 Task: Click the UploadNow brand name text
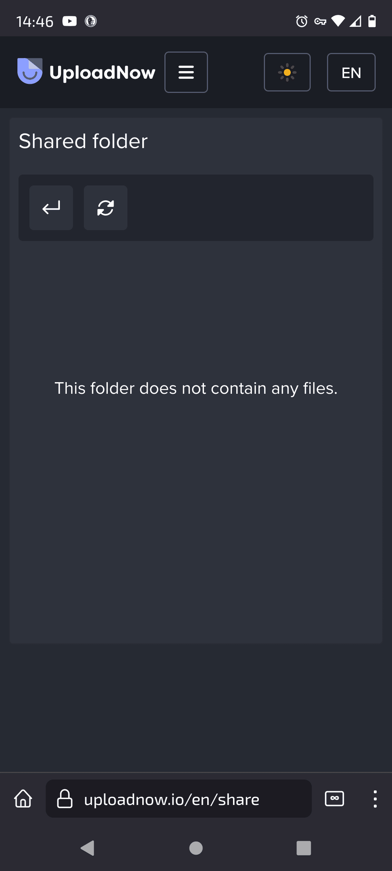pos(102,73)
